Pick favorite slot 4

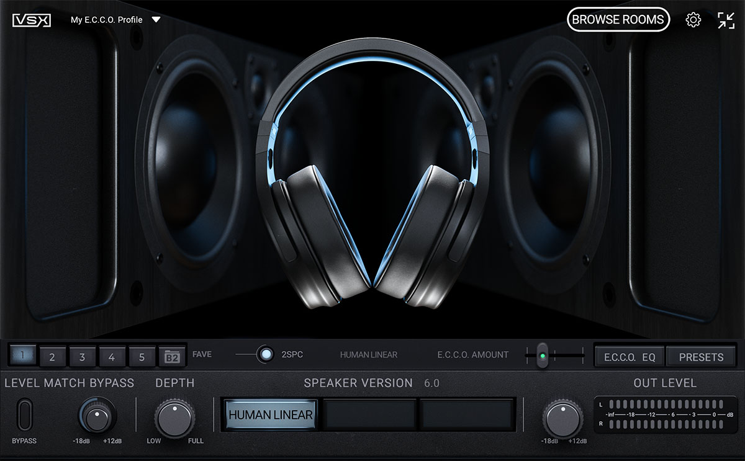(112, 357)
